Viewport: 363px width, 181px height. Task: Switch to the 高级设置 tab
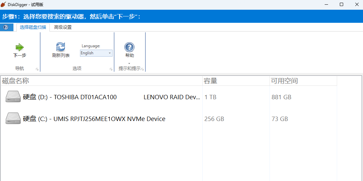(63, 27)
